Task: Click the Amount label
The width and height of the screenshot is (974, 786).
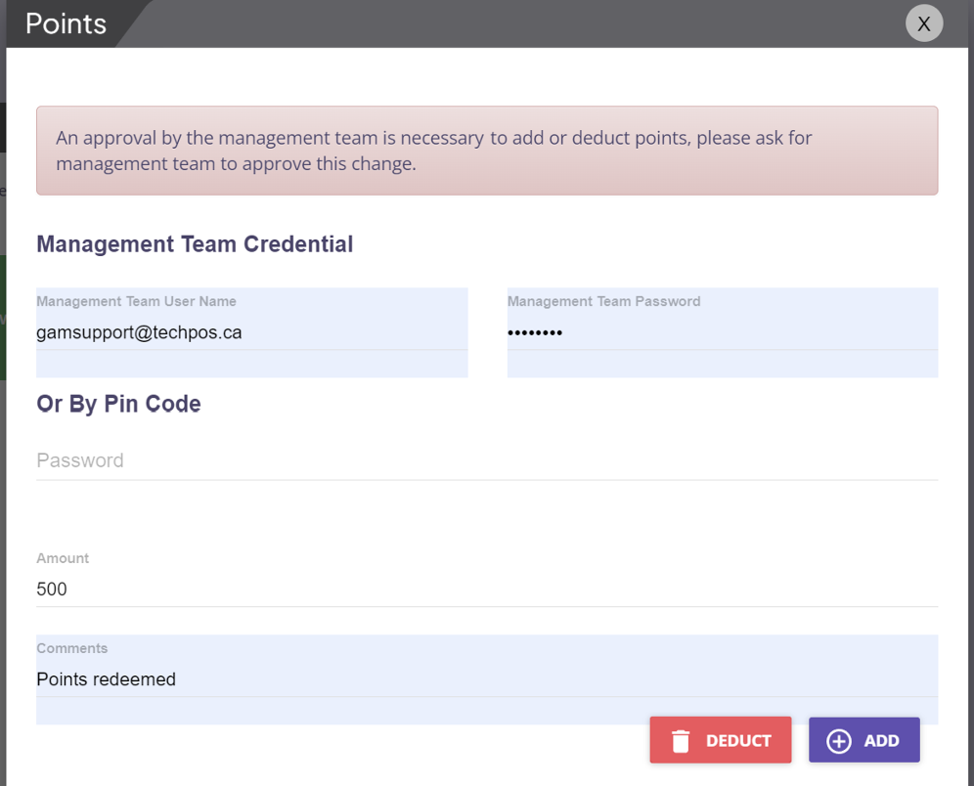Action: coord(63,558)
